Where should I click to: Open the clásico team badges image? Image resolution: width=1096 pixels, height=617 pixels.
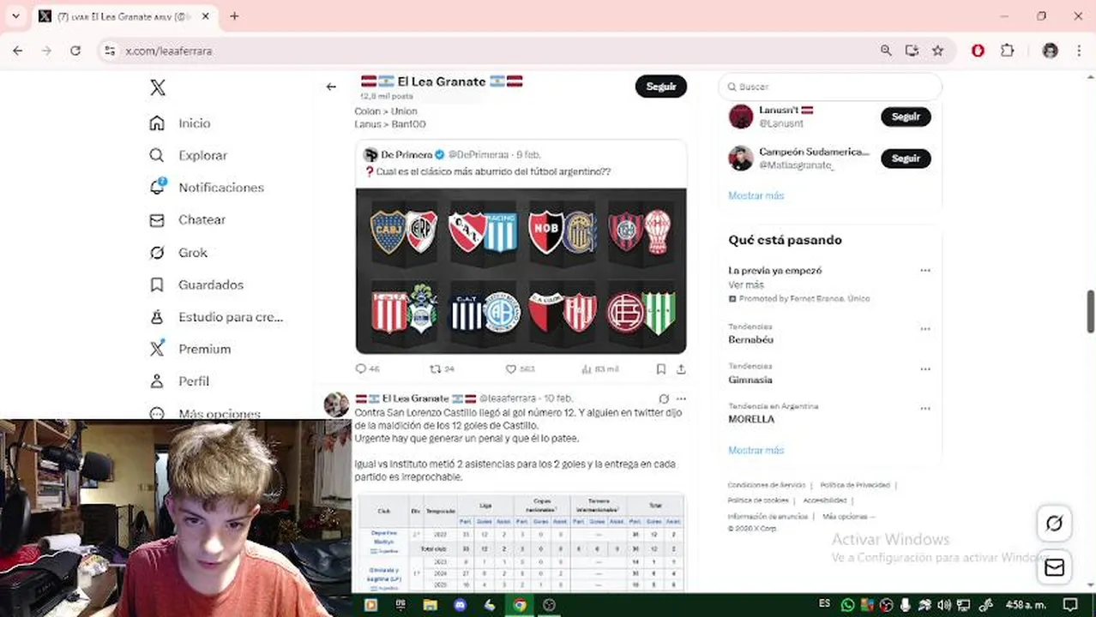click(x=521, y=271)
